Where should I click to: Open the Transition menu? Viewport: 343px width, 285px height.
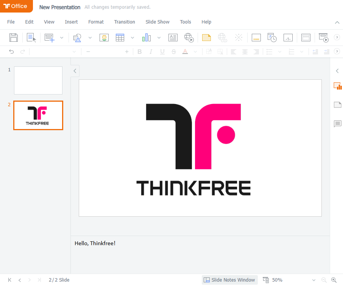click(125, 22)
